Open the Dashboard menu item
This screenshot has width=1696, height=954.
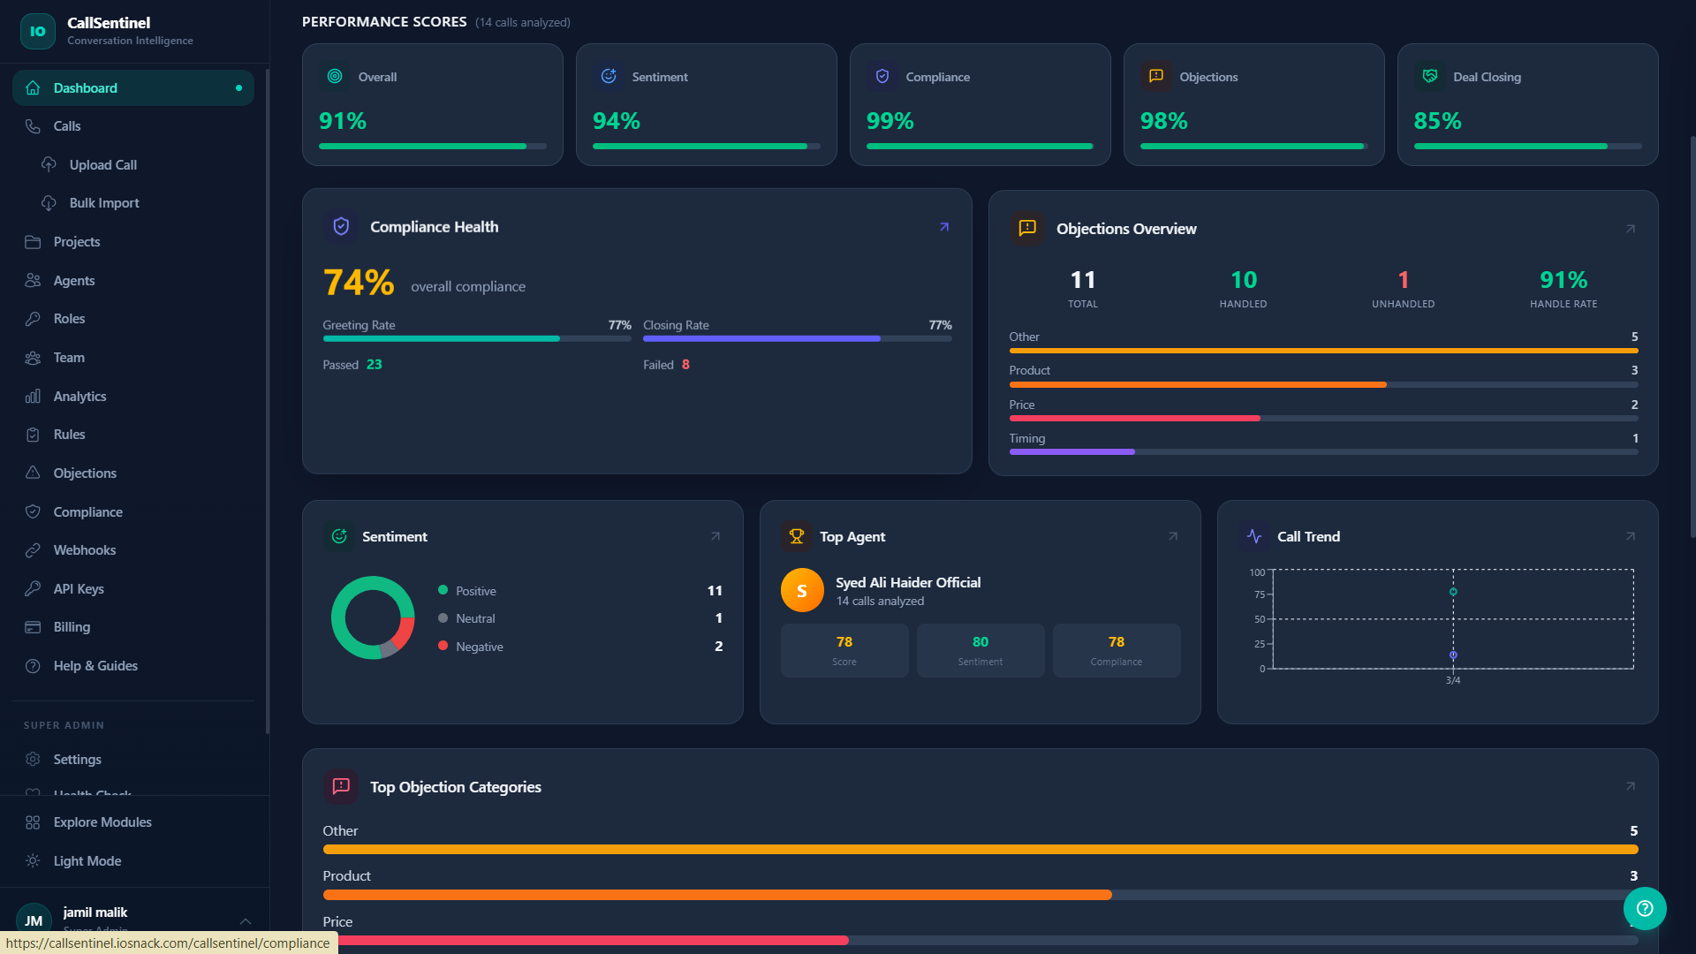(x=132, y=88)
